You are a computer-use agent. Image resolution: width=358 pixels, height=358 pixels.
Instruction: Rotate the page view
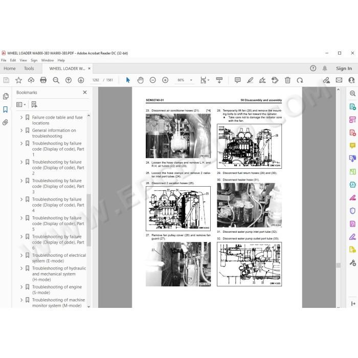300,80
